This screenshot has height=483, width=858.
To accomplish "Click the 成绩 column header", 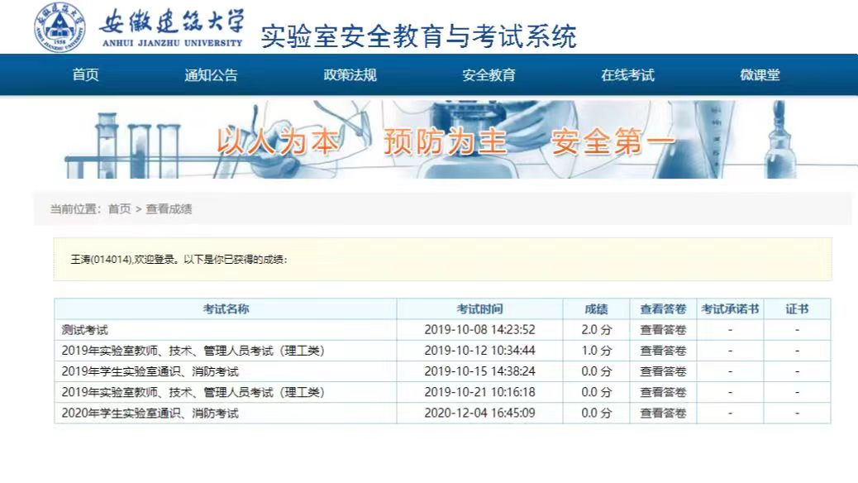I will (596, 309).
